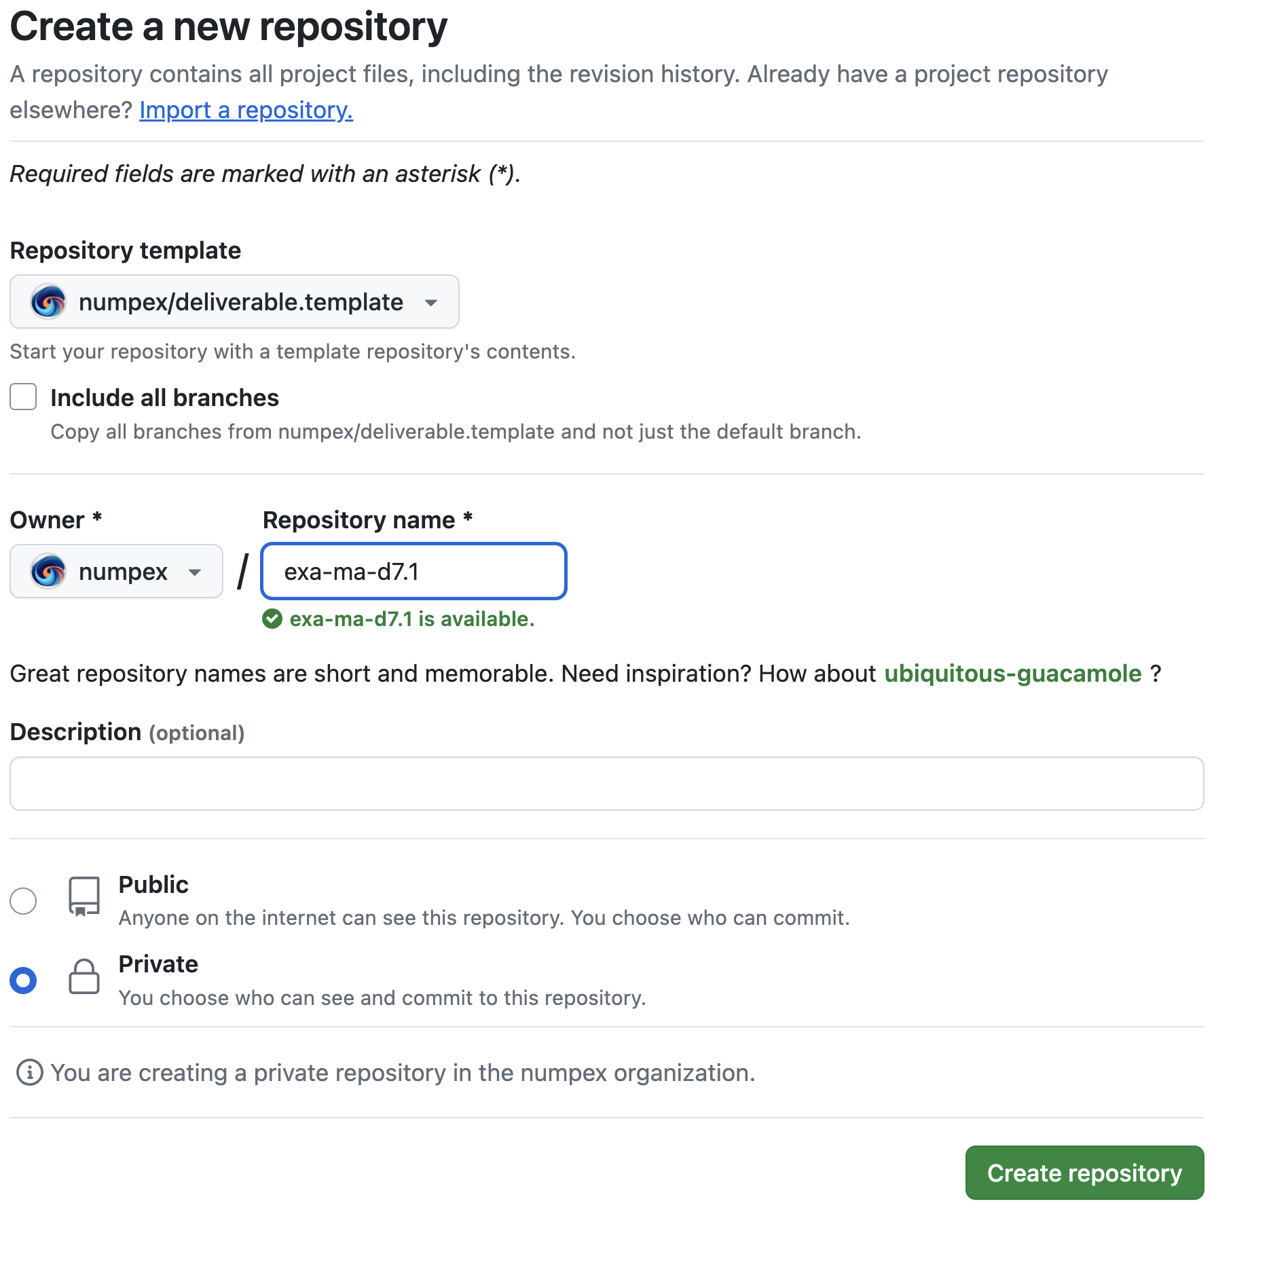Click the Create repository button
The image size is (1271, 1263).
1084,1173
